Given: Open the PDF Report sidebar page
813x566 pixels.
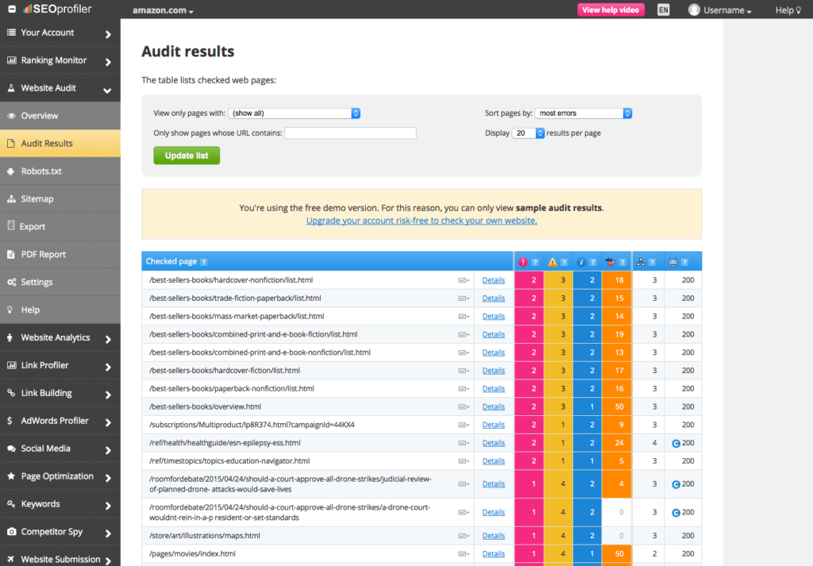Looking at the screenshot, I should click(x=60, y=255).
